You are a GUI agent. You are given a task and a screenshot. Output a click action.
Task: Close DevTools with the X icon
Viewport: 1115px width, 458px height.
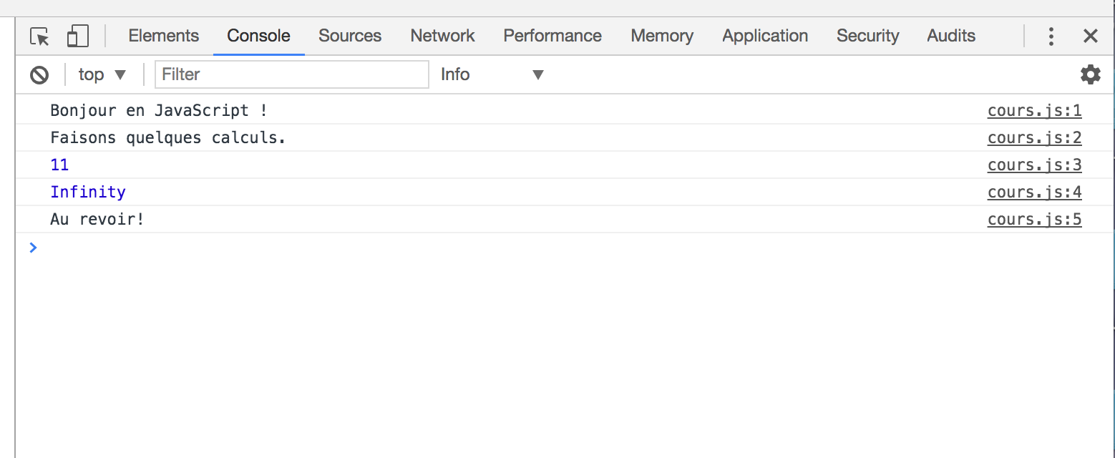1091,36
